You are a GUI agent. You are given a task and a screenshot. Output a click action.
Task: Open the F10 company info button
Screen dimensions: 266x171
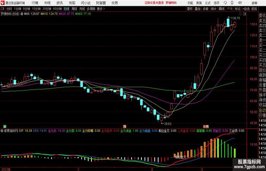click(230, 9)
